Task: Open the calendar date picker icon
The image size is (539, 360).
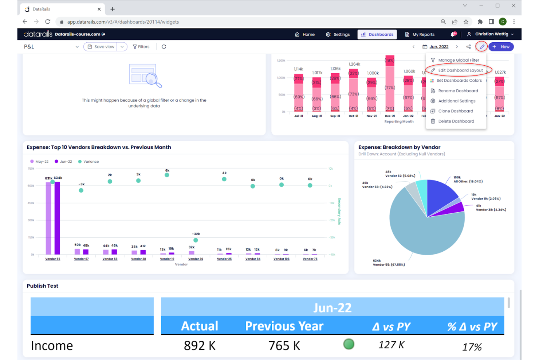Action: tap(425, 46)
